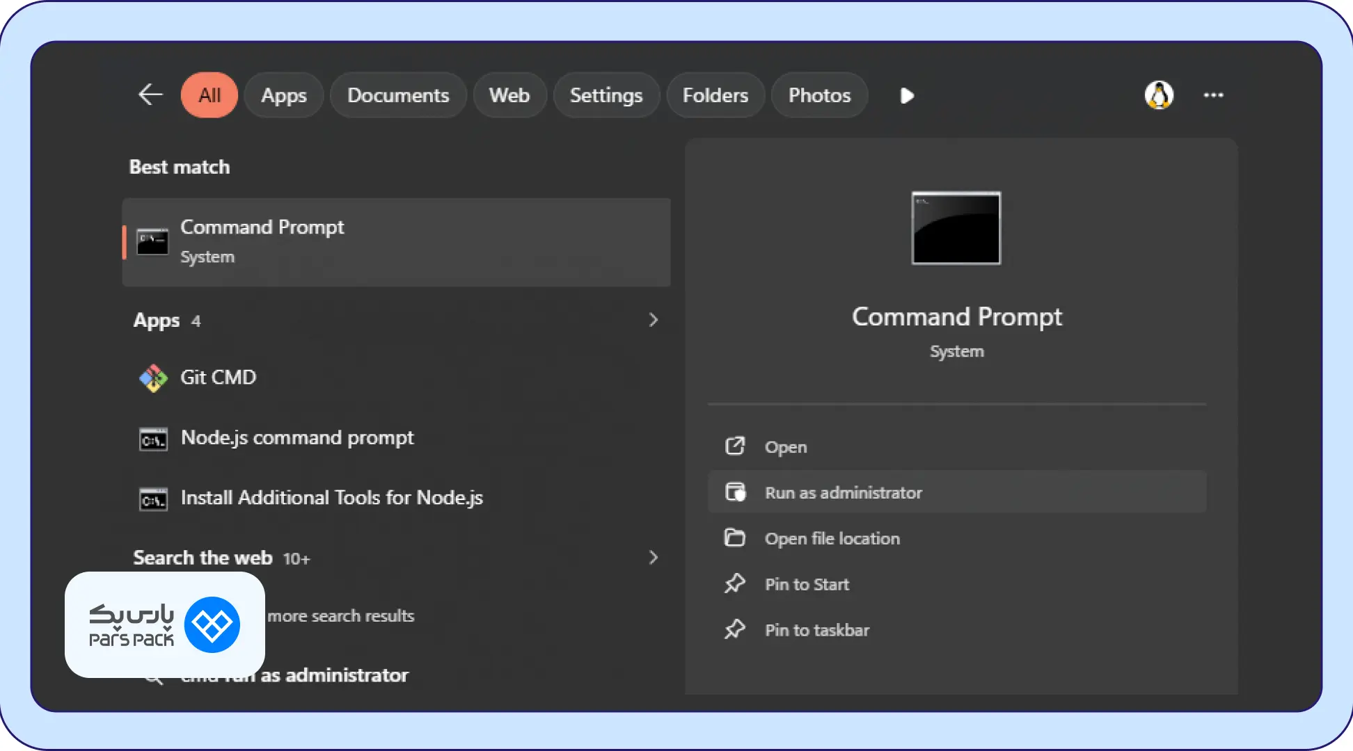
Task: Switch to the Documents filter tab
Action: coord(398,95)
